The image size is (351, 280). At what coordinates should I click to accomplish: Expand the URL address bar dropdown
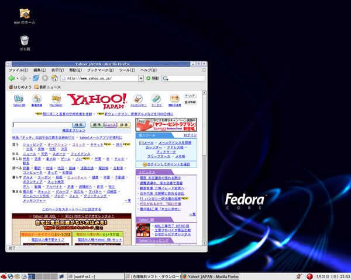pyautogui.click(x=141, y=78)
